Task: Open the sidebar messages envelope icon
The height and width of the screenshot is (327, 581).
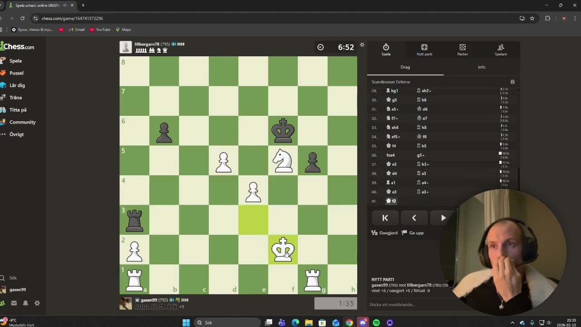Action: (14, 303)
